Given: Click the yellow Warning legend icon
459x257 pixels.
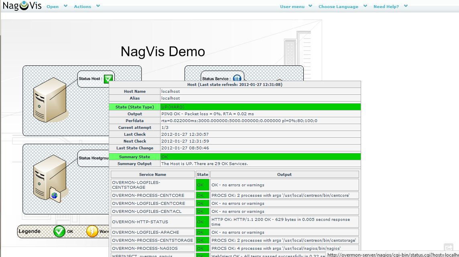Looking at the screenshot, I should [x=92, y=231].
